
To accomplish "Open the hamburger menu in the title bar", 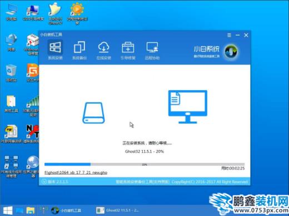I will pyautogui.click(x=229, y=35).
